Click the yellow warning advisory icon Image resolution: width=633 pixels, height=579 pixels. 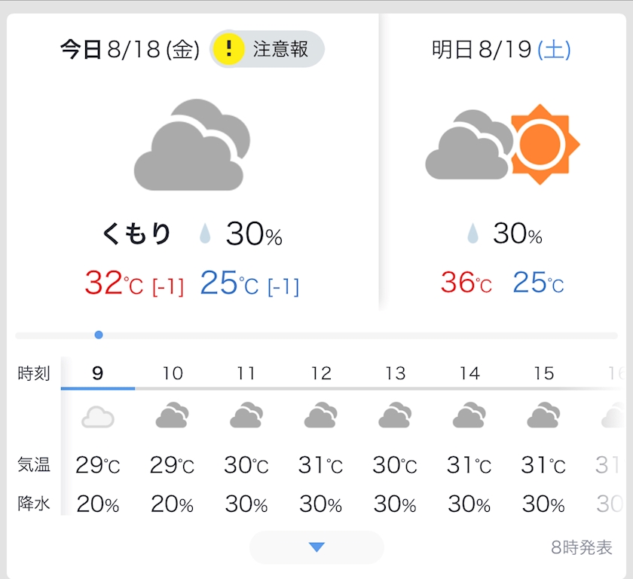[229, 50]
